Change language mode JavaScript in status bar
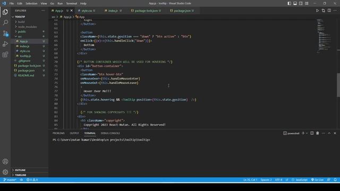Image resolution: width=340 pixels, height=191 pixels. (x=300, y=180)
